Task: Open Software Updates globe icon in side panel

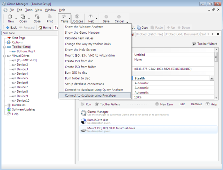Action: tap(9, 109)
